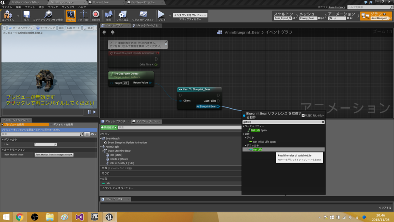Click the Add New button
This screenshot has height=222, width=394.
[109, 127]
